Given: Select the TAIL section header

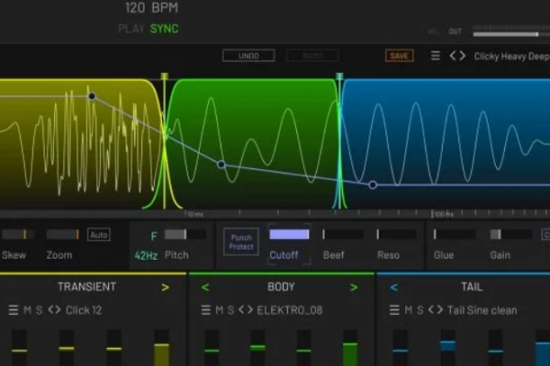Looking at the screenshot, I should [471, 286].
